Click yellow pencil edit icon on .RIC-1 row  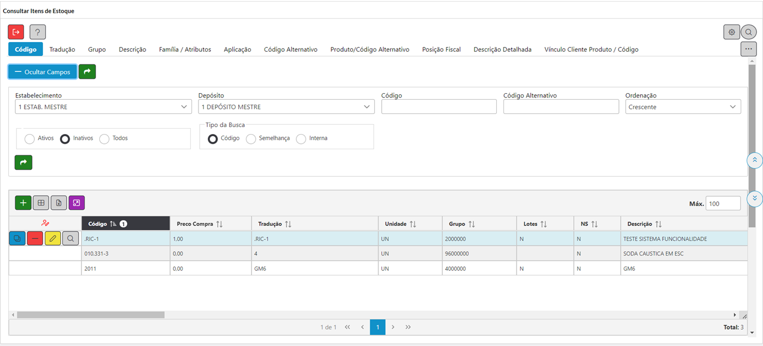[53, 238]
